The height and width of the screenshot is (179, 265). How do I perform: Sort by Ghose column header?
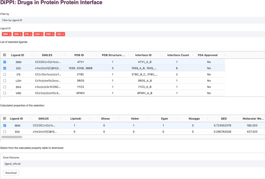tap(105, 119)
